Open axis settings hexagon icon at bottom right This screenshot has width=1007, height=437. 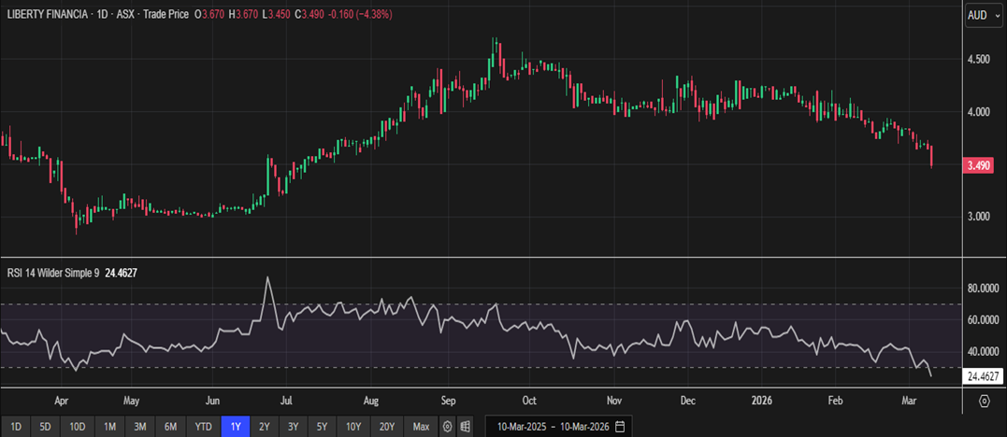985,401
